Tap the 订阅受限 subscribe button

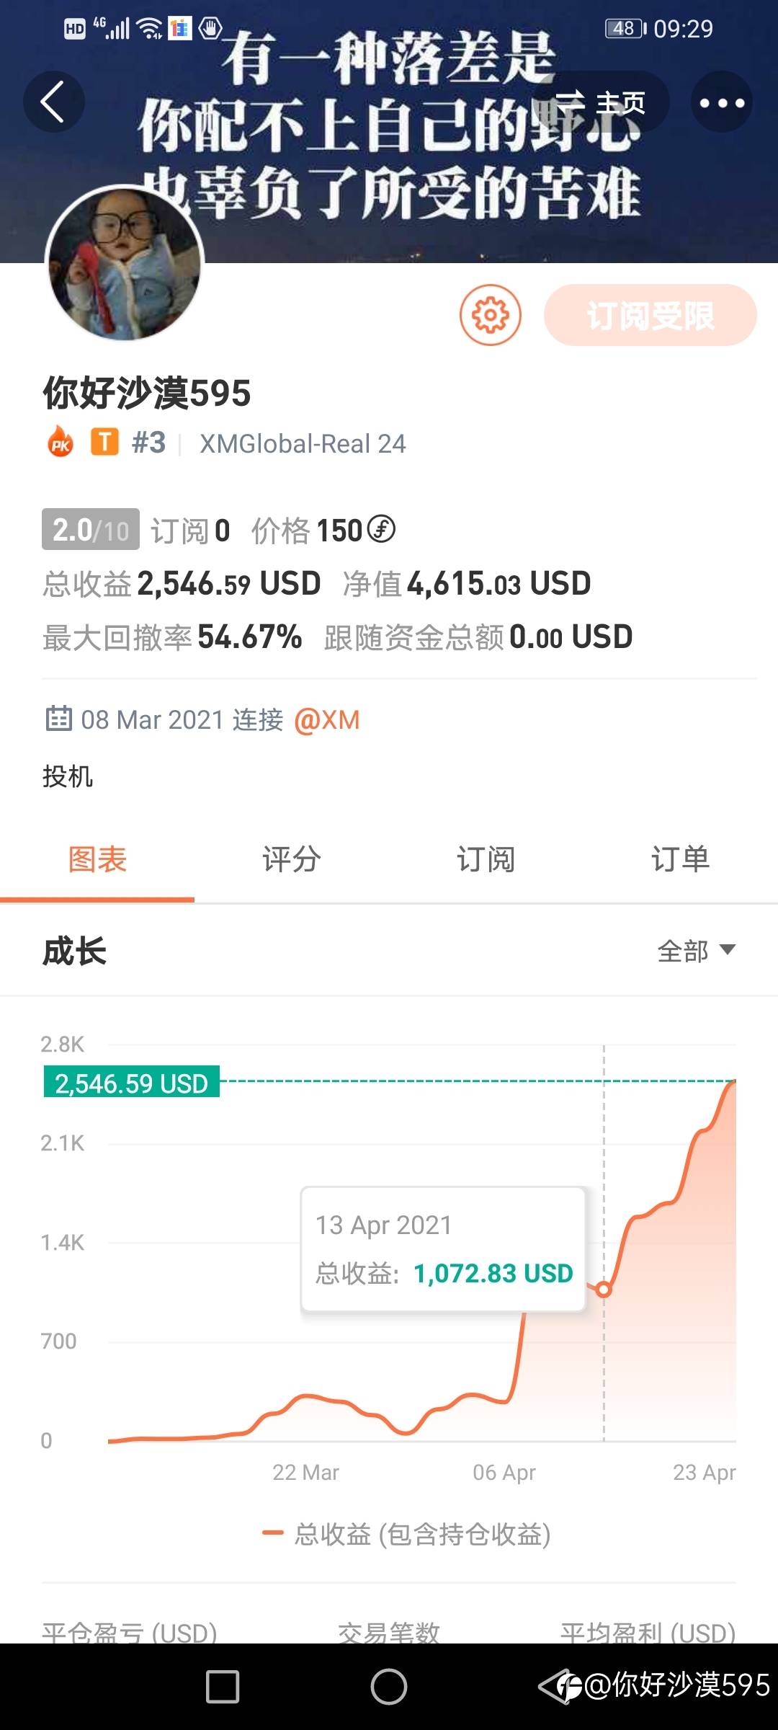tap(650, 315)
